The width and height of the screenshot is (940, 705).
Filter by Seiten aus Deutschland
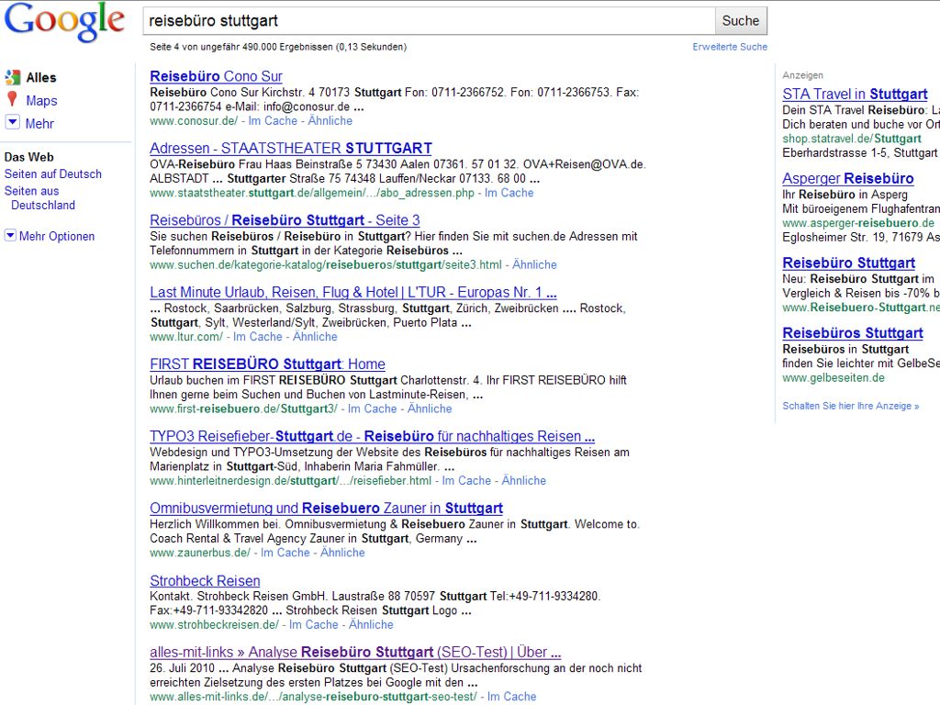pos(39,198)
